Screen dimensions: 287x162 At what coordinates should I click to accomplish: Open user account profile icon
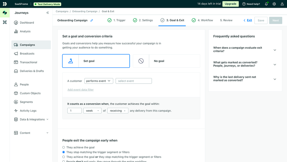(x=282, y=4)
